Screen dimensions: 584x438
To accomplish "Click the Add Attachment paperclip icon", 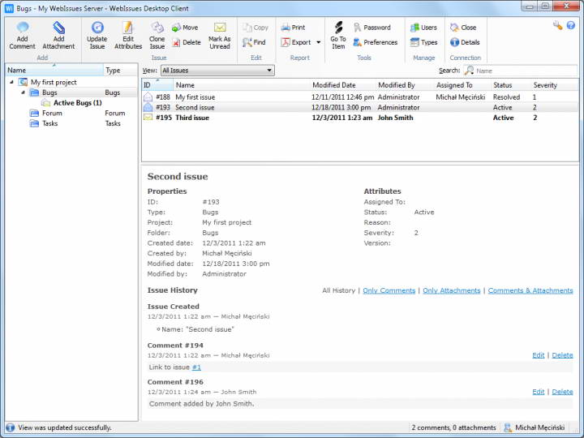I will tap(58, 28).
